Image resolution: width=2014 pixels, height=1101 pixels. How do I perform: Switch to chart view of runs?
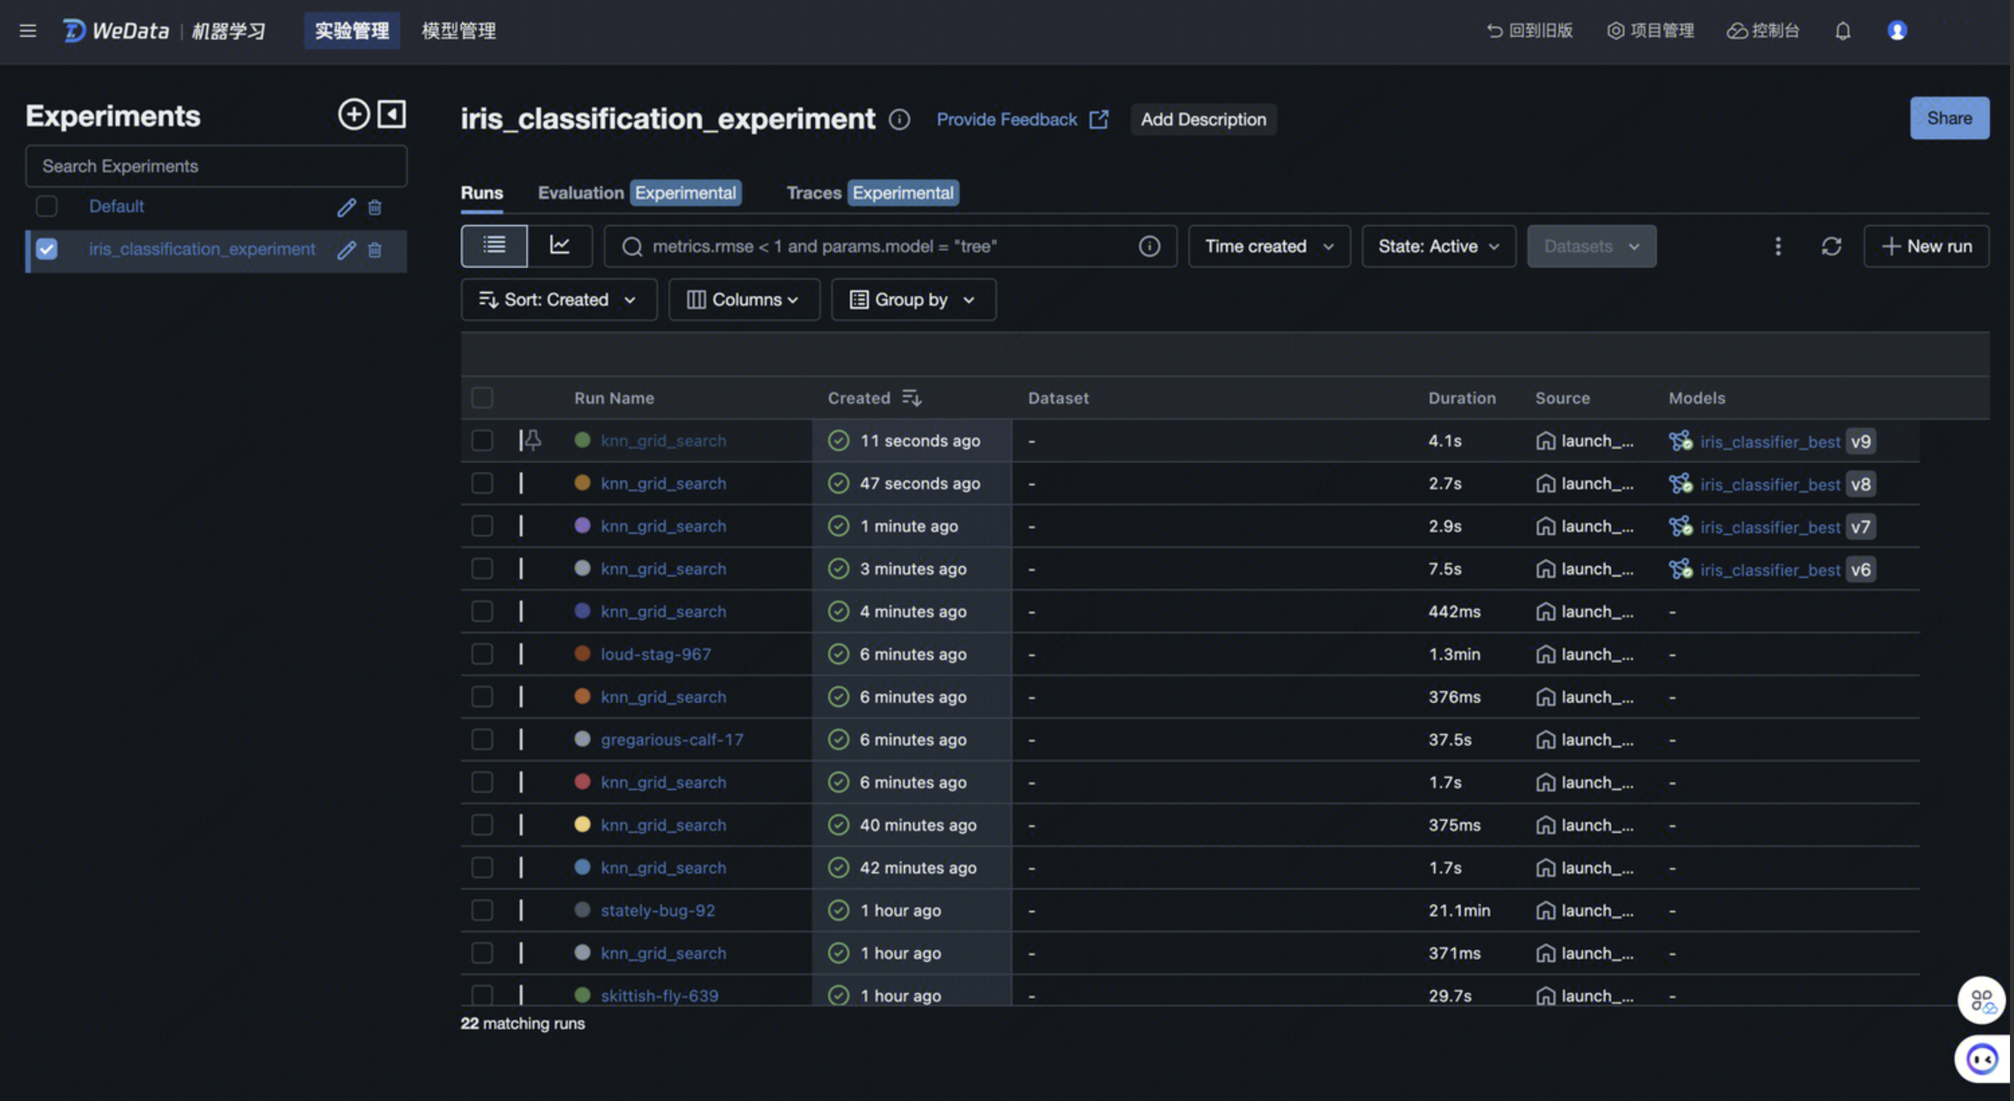[560, 246]
